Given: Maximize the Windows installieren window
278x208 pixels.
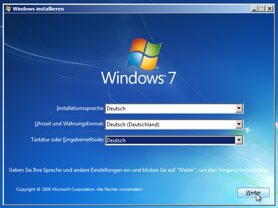Looking at the screenshot, I should point(262,9).
